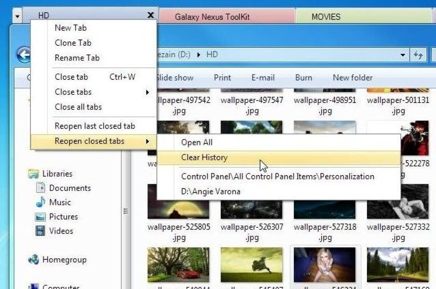The height and width of the screenshot is (289, 436).
Task: Switch to the MOVIES tab
Action: pyautogui.click(x=326, y=16)
